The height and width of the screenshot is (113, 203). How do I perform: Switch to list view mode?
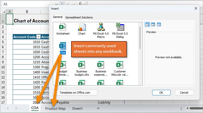coord(153,24)
